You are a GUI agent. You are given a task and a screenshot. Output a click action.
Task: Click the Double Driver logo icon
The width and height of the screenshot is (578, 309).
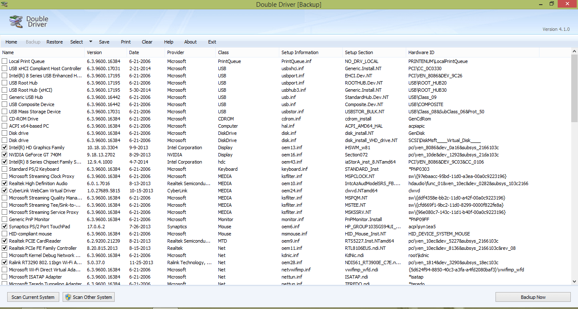16,22
